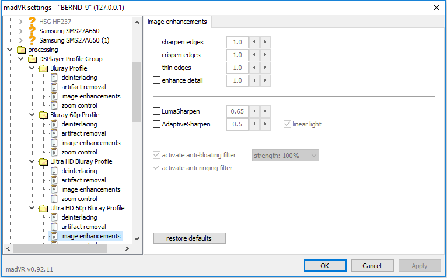Viewport: 447px width, 278px height.
Task: Click Ultra HD 60p Bluray Profile folder icon
Action: (44, 209)
